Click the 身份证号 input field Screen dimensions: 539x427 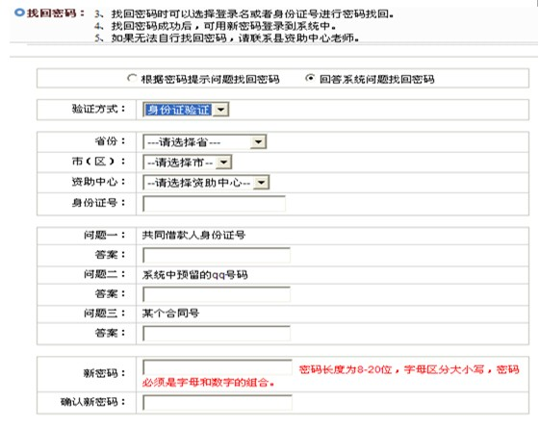click(214, 204)
